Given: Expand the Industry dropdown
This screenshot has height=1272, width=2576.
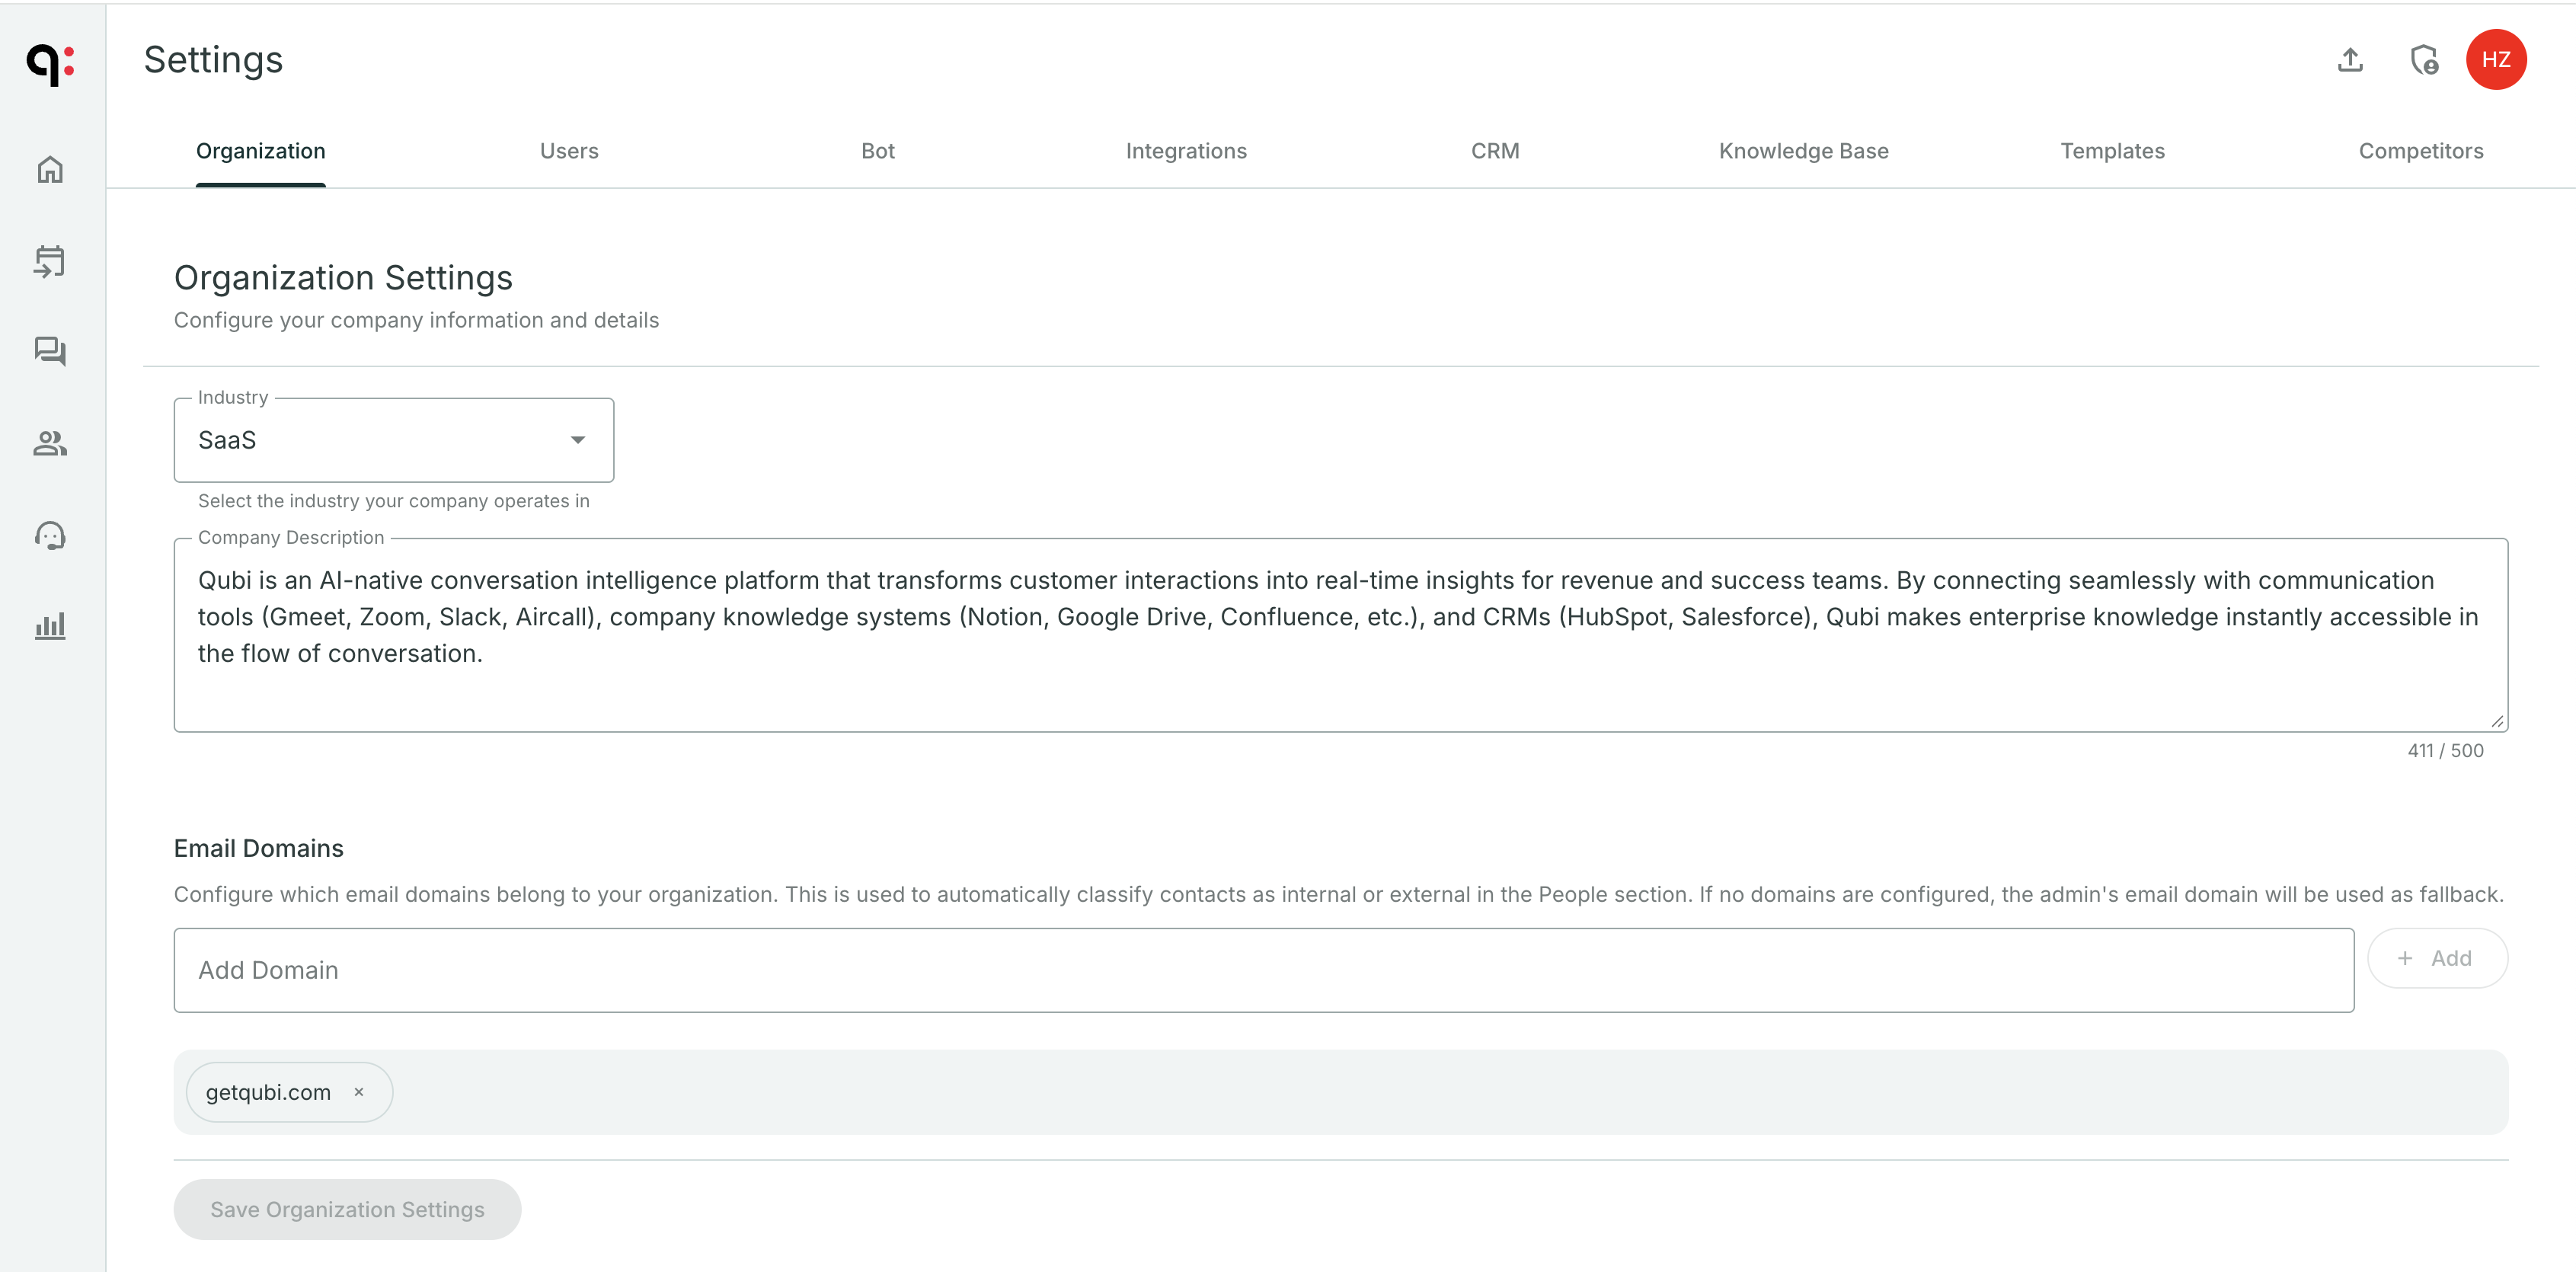Looking at the screenshot, I should (x=394, y=440).
